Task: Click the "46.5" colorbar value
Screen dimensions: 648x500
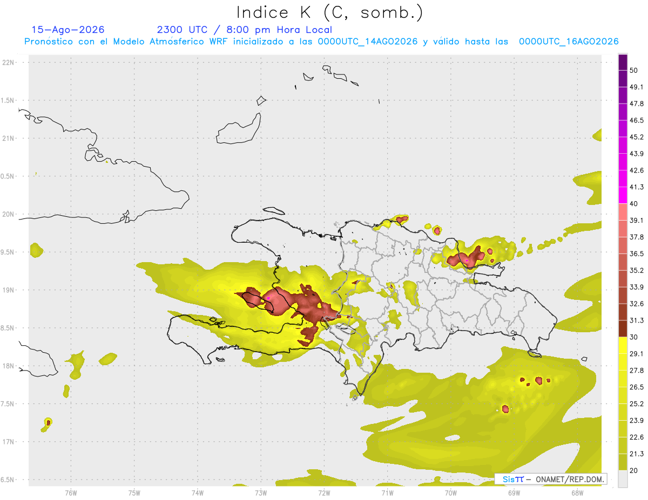Action: pos(637,120)
